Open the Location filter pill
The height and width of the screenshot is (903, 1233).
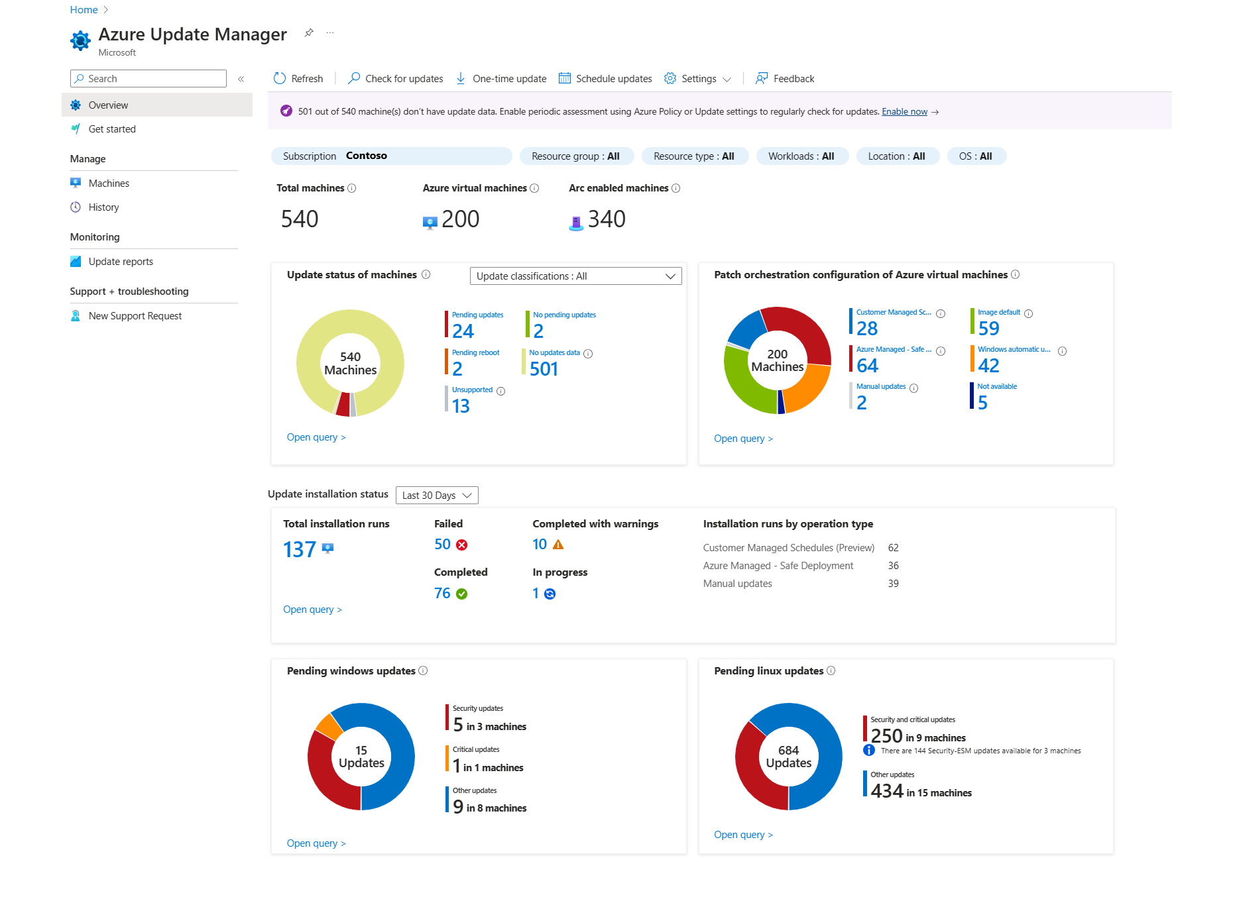(897, 156)
